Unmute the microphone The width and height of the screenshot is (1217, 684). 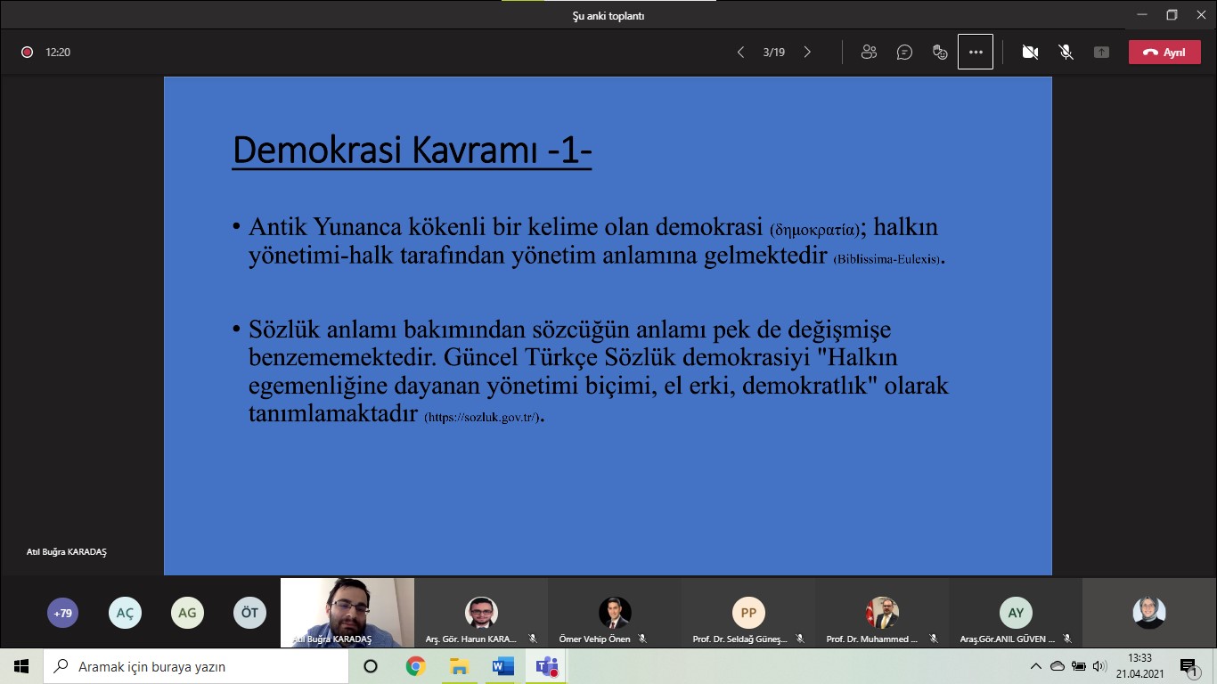tap(1066, 53)
